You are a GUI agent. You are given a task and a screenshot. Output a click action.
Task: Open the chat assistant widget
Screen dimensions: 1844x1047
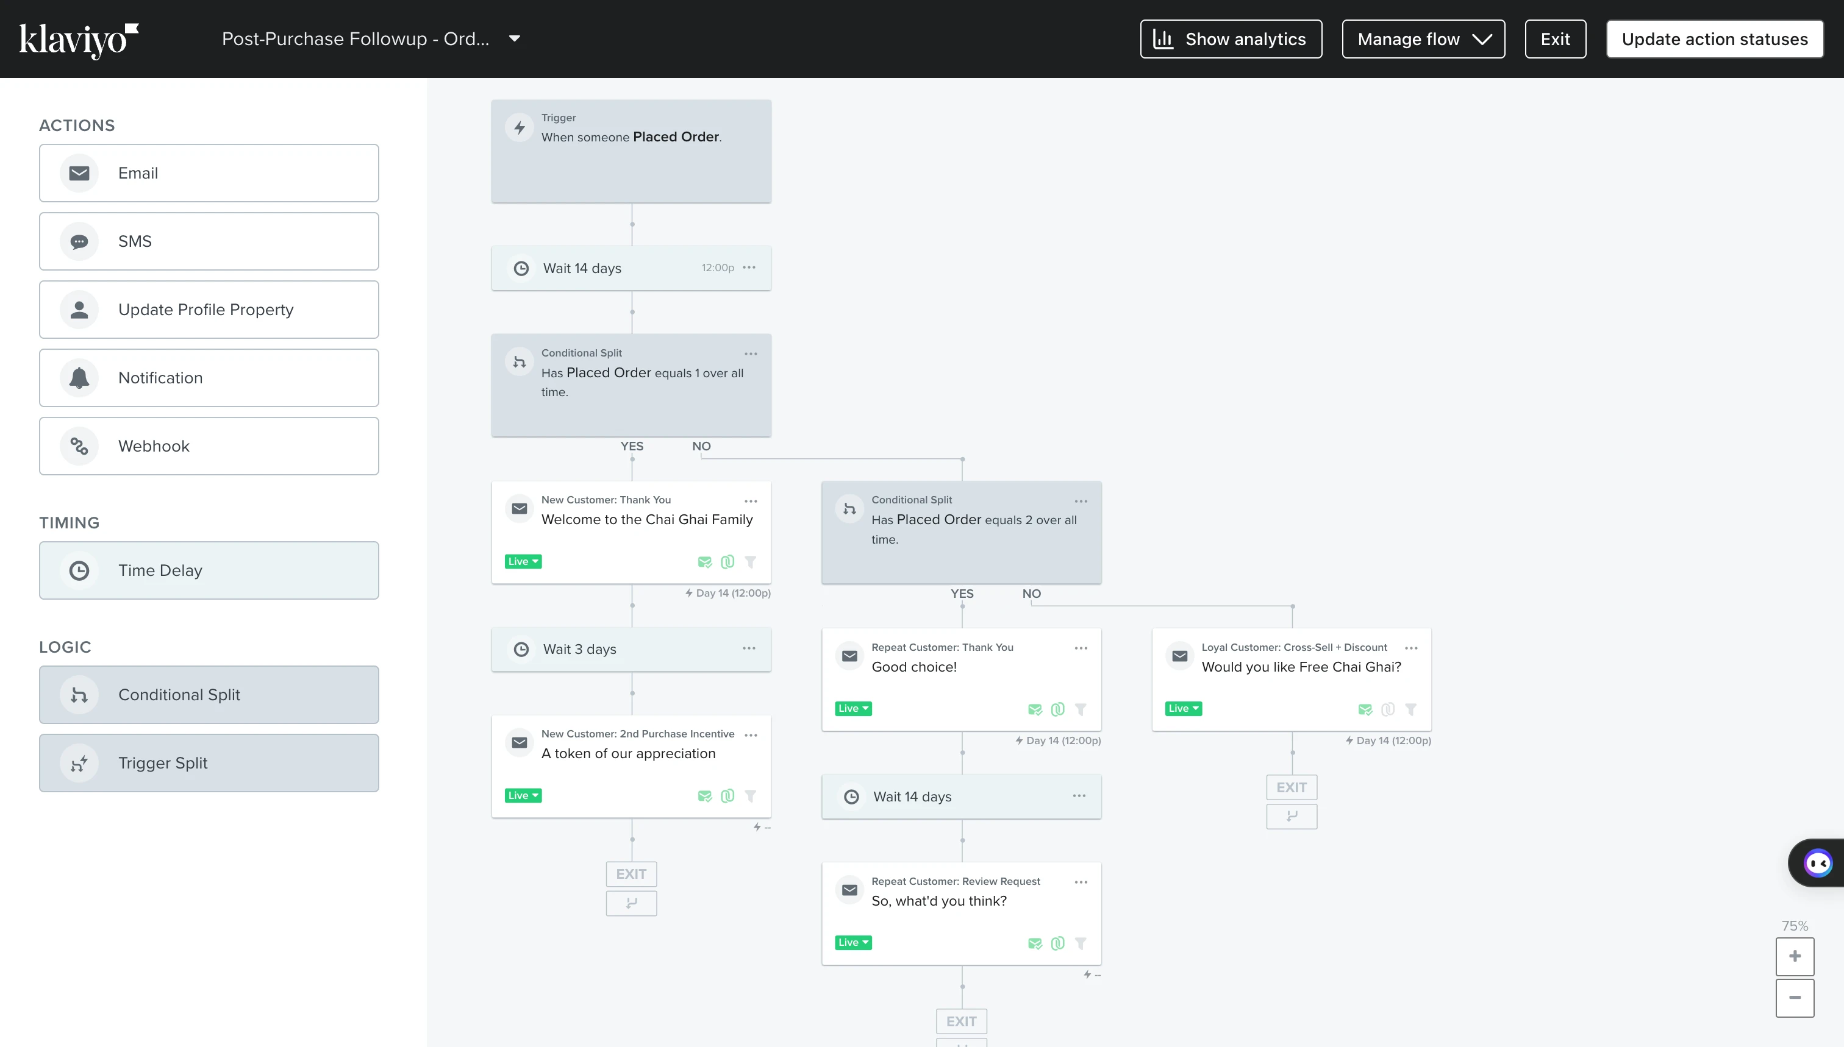[1817, 863]
